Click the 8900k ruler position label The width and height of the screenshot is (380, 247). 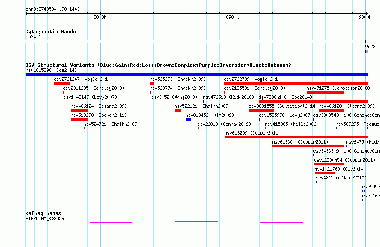coord(232,17)
